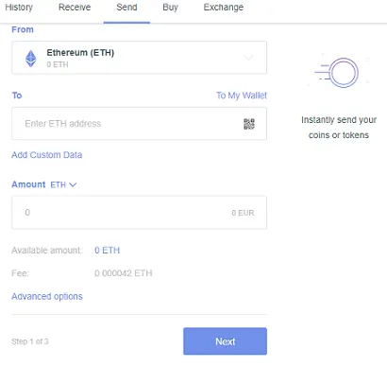The image size is (387, 366).
Task: Go to the Buy tab
Action: 170,8
